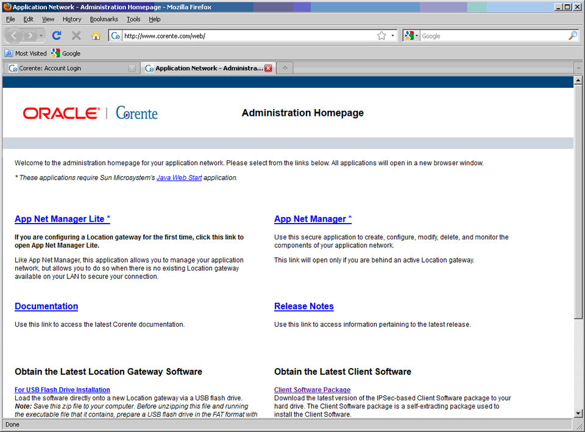Follow the Java Web Start link
This screenshot has height=432, width=585.
point(179,177)
